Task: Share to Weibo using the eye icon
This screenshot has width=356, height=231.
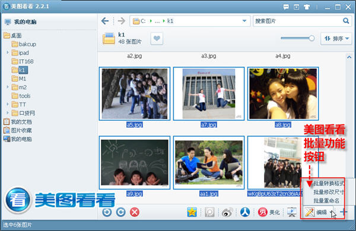Action: coord(227,212)
